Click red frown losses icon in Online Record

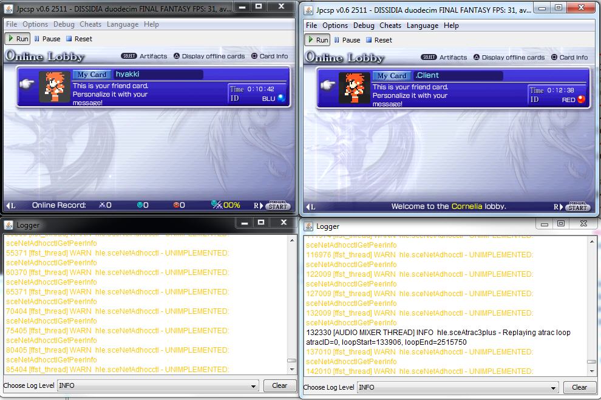176,205
